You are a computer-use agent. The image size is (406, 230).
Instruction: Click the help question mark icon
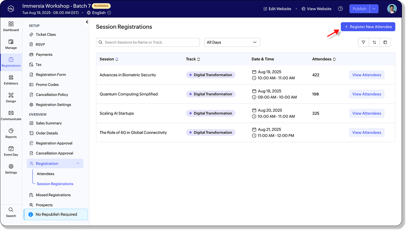[x=340, y=9]
